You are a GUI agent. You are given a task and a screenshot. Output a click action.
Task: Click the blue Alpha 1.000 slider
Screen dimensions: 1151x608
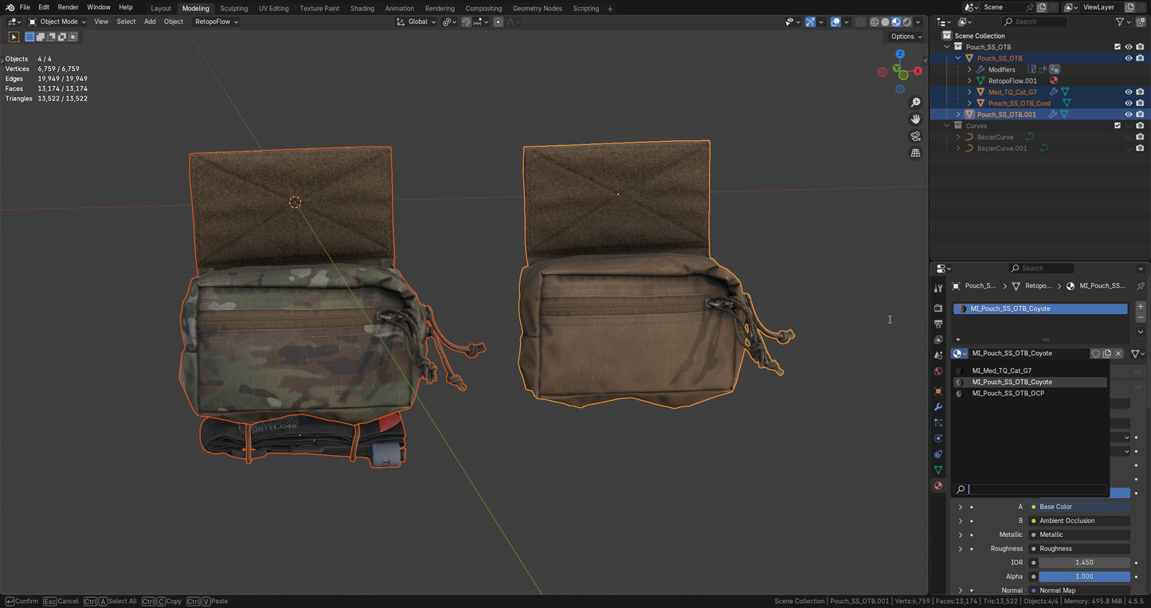click(x=1083, y=576)
